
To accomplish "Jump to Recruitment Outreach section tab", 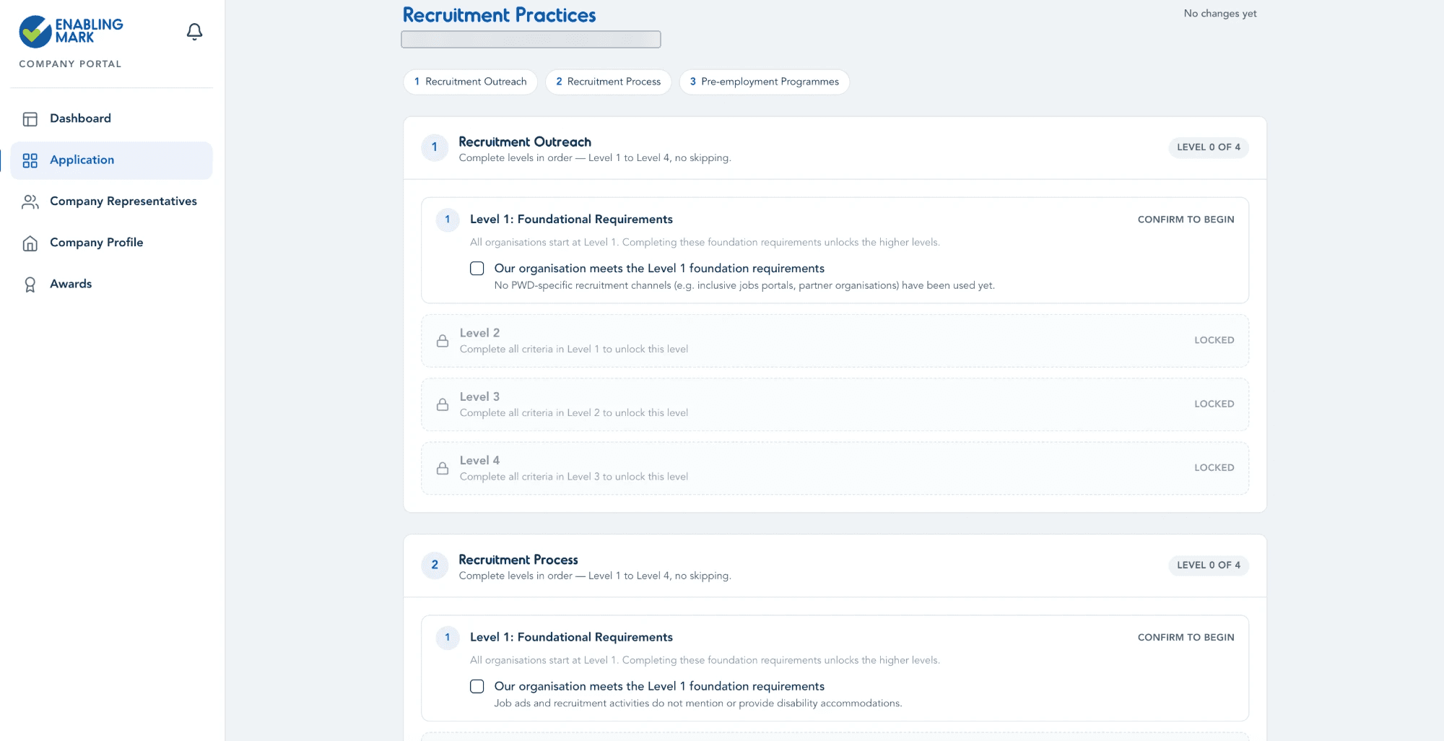I will [x=470, y=82].
